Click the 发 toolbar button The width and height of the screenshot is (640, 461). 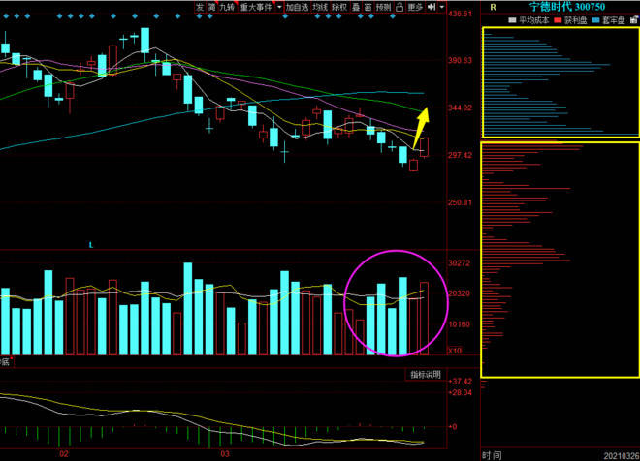(x=200, y=7)
